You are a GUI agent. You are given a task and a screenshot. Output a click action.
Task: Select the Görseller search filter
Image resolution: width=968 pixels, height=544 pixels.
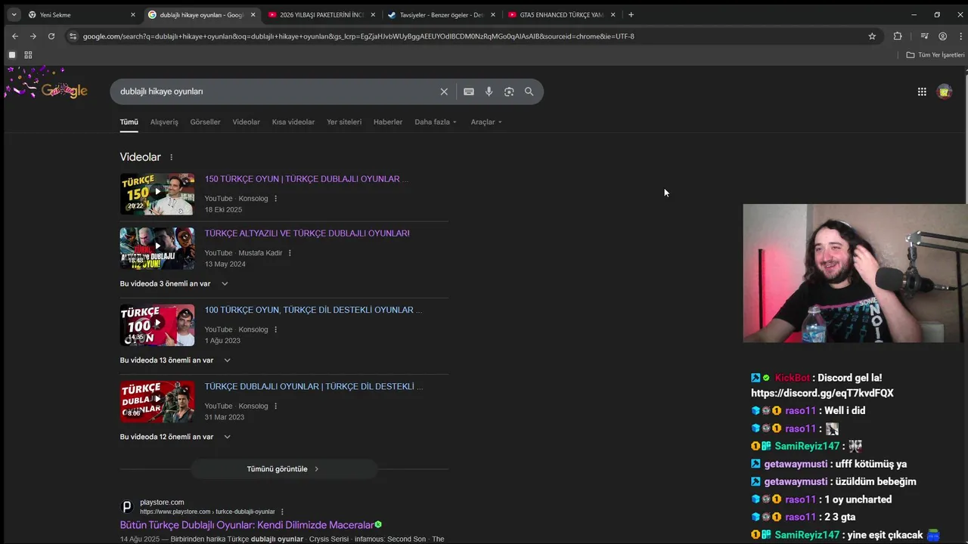pos(205,122)
